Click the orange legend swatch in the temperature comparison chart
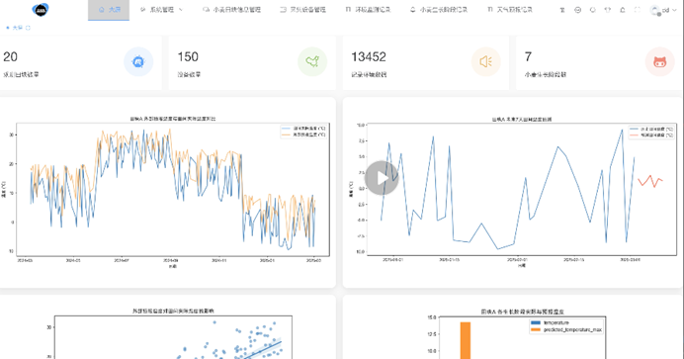684x359 pixels. (286, 135)
